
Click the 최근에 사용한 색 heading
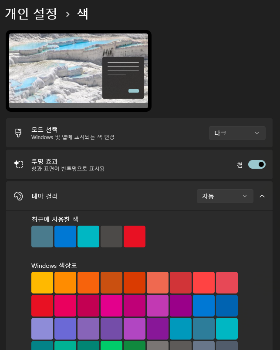point(54,219)
